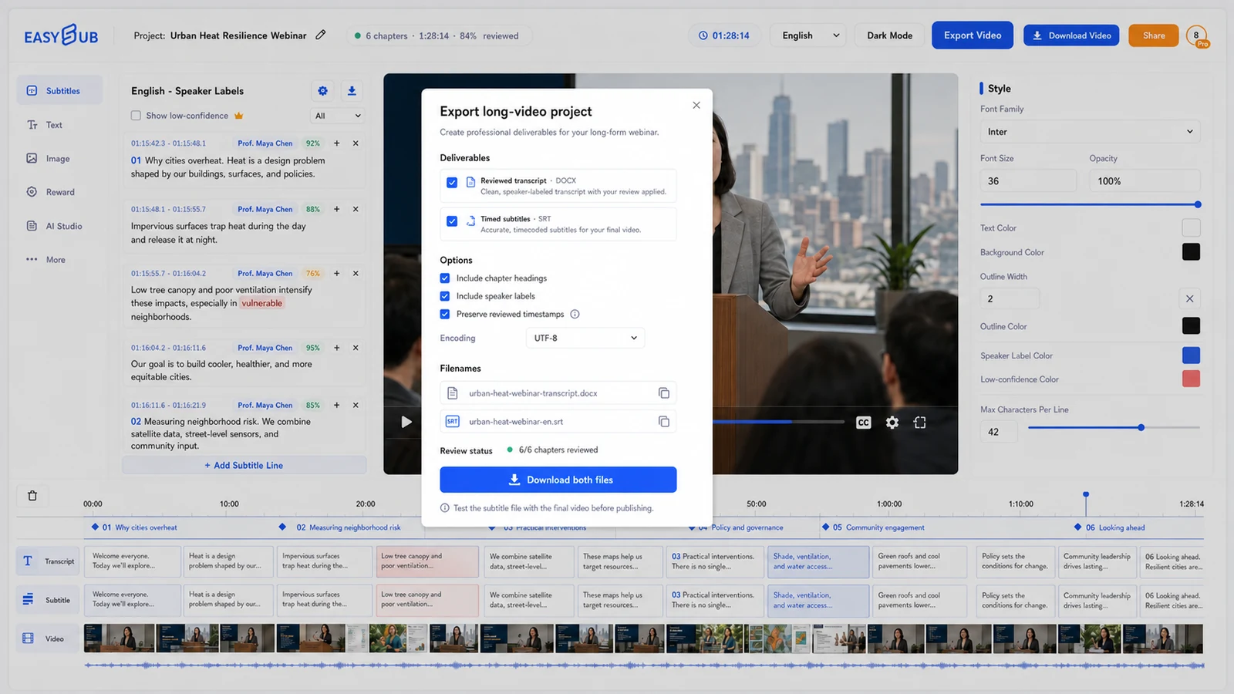Image resolution: width=1234 pixels, height=694 pixels.
Task: Jump to chapter 05 Community engagement marker
Action: pos(826,527)
